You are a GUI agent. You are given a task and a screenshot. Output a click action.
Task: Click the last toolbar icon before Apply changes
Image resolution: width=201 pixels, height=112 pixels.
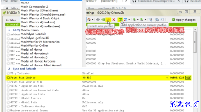[162, 20]
